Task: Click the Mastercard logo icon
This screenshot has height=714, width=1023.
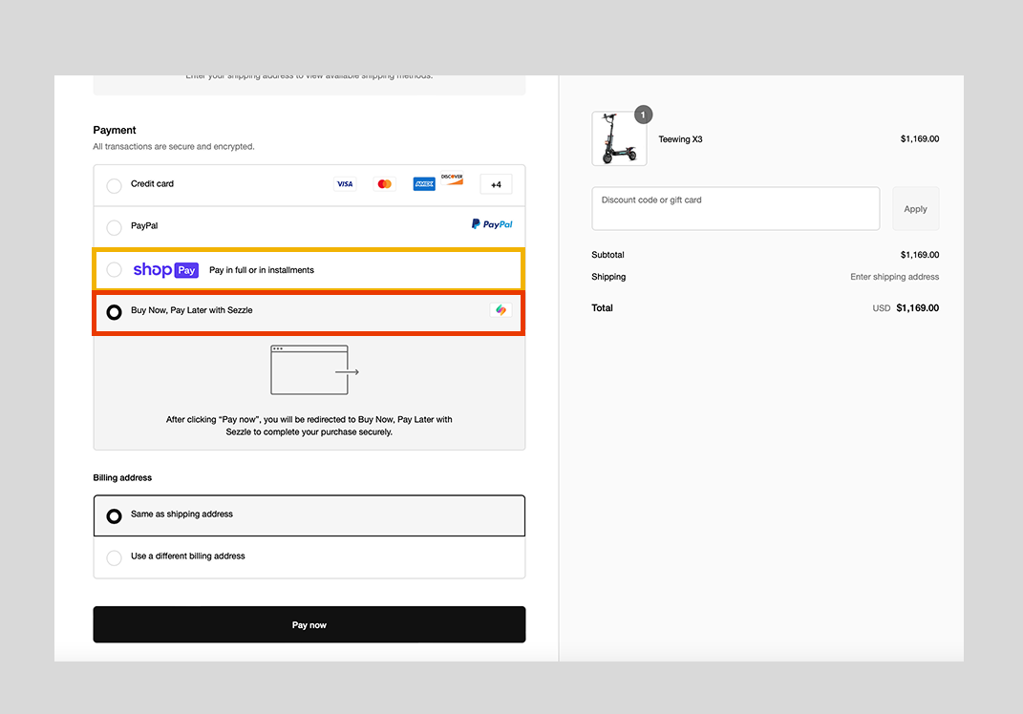Action: point(384,184)
